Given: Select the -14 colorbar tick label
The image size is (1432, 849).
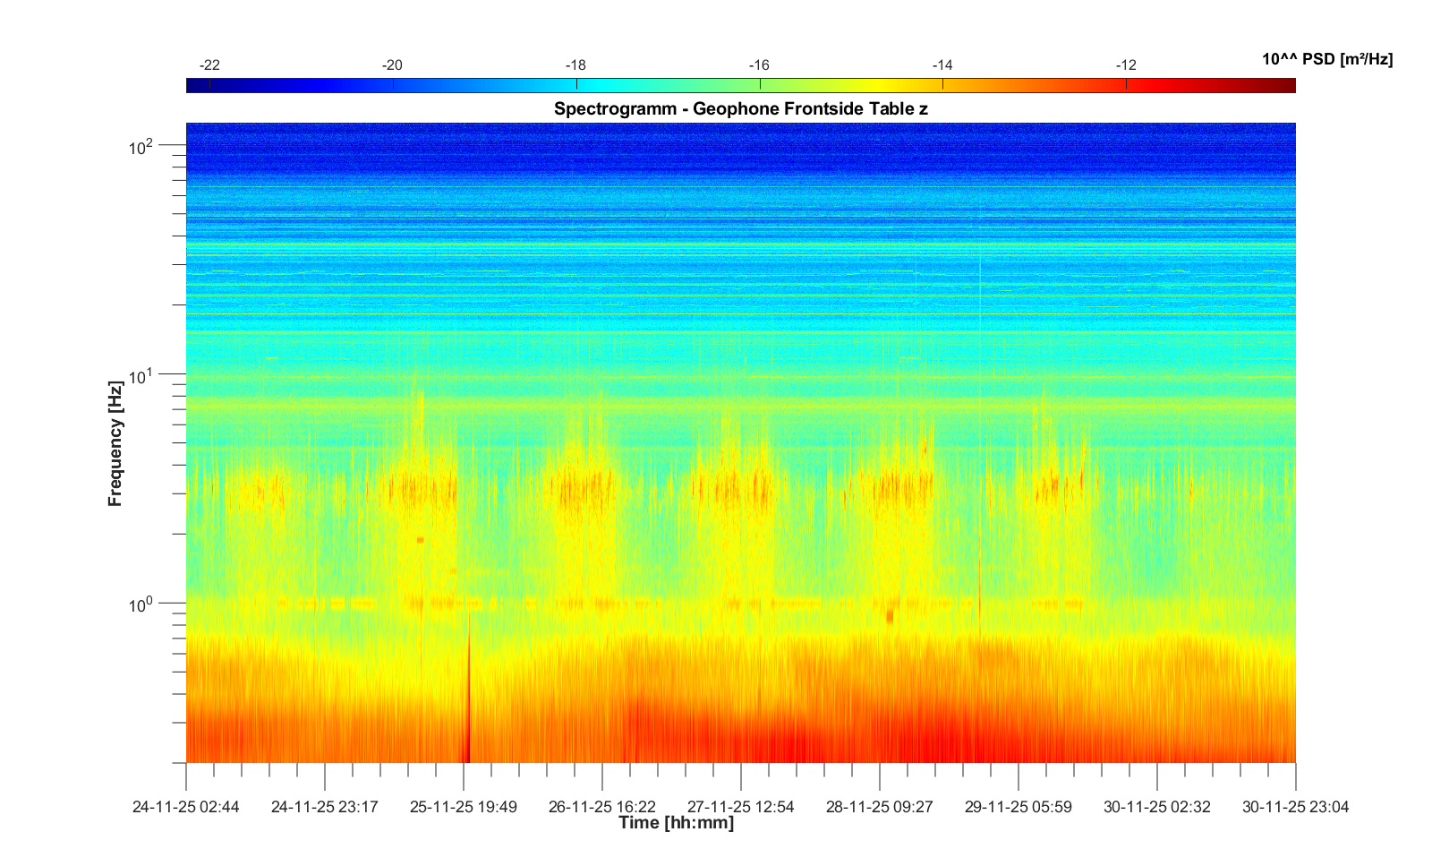Looking at the screenshot, I should (x=942, y=65).
